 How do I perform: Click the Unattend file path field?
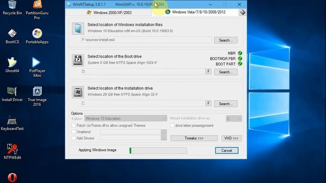tap(130, 132)
